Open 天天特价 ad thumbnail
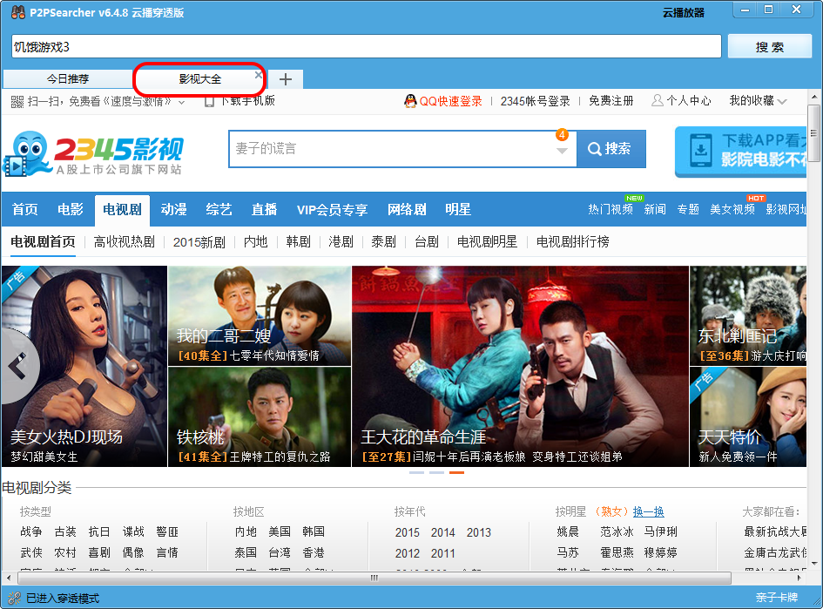The width and height of the screenshot is (823, 609). click(748, 416)
